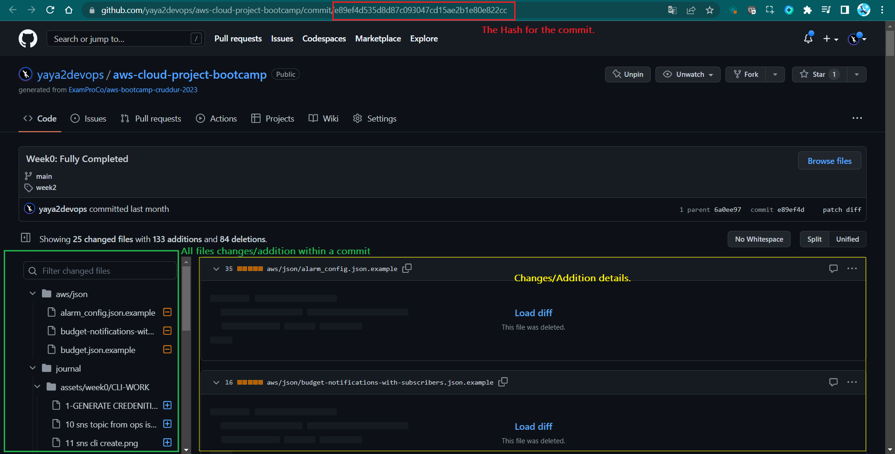This screenshot has width=895, height=454.
Task: Collapse assets/week0/CLI-WORK folder
Action: pyautogui.click(x=37, y=386)
